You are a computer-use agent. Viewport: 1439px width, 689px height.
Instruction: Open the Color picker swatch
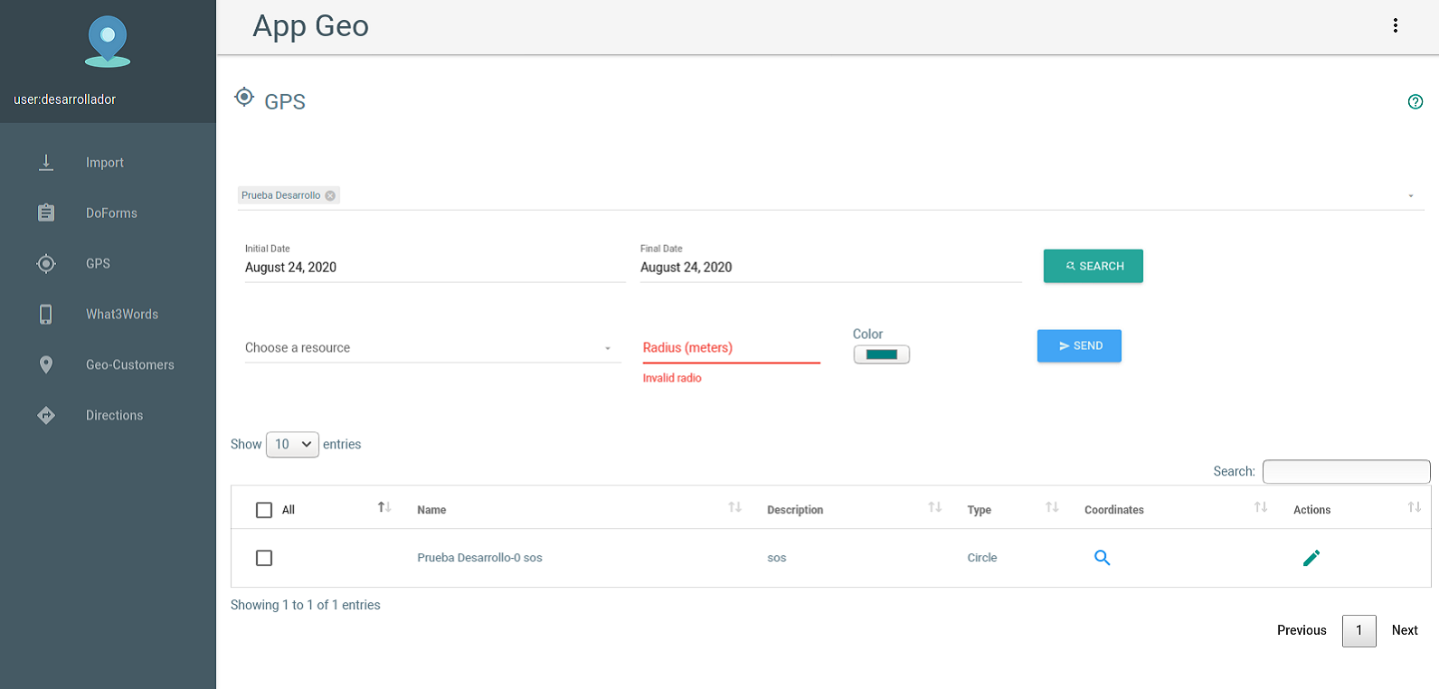pos(882,354)
